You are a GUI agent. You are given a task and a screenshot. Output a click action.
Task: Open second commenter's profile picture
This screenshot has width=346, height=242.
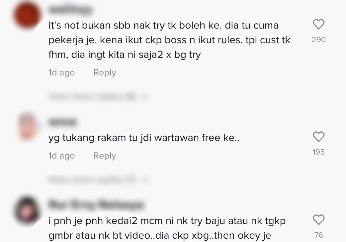click(x=27, y=127)
